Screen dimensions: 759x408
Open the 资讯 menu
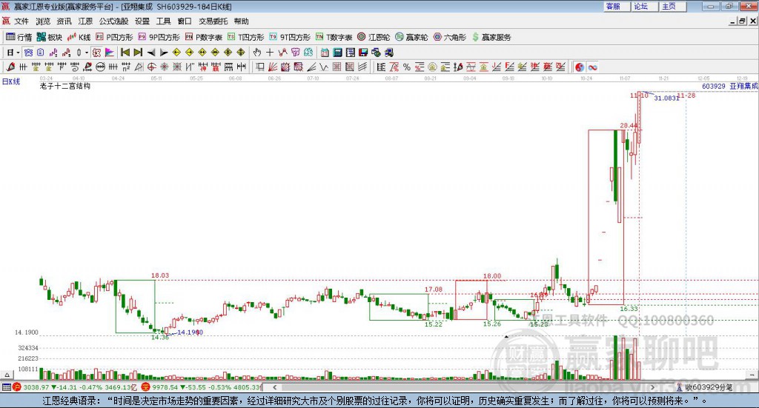[64, 21]
